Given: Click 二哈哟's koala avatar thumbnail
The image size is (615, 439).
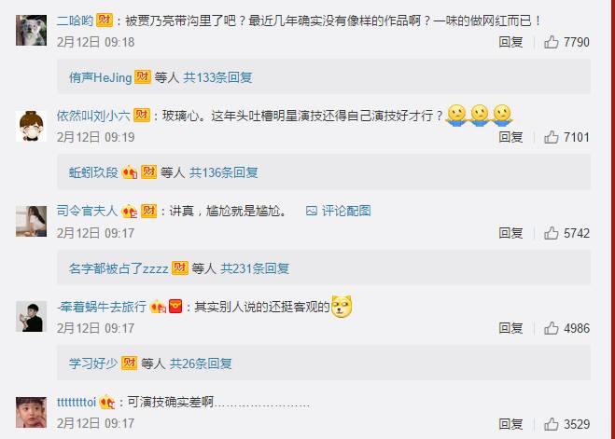Looking at the screenshot, I should (x=32, y=30).
